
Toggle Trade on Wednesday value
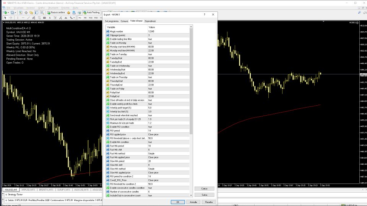pos(169,66)
